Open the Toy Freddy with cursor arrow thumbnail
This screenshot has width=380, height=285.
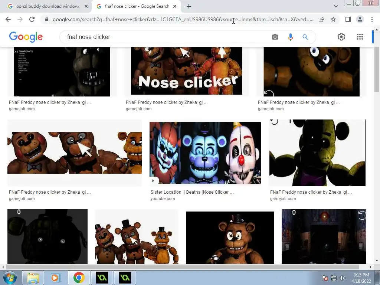click(75, 153)
